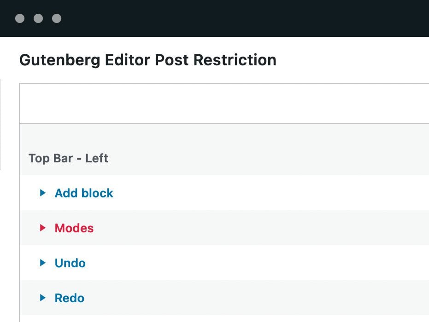Click the red Modes disclosure arrow
The height and width of the screenshot is (322, 429).
point(43,228)
